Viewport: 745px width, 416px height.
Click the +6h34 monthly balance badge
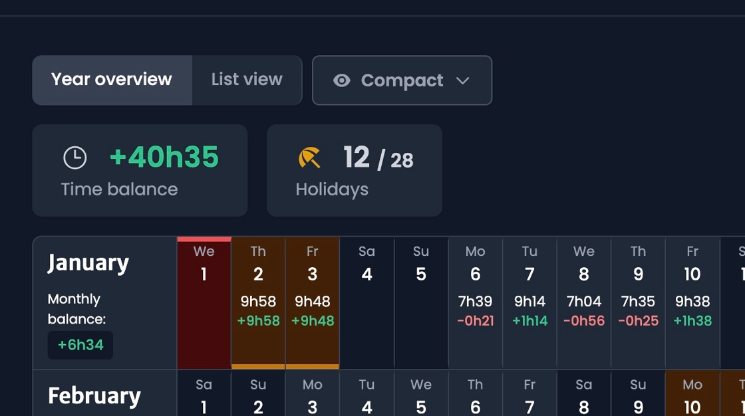[x=80, y=346]
